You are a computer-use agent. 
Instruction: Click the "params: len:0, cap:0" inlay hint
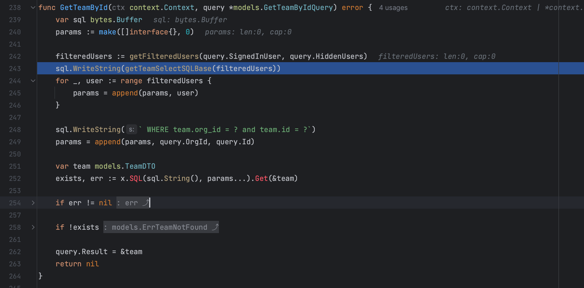pyautogui.click(x=248, y=32)
